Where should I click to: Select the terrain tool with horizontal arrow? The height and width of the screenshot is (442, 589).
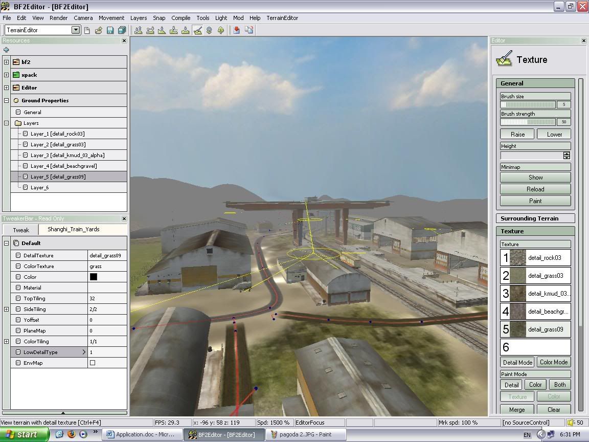(x=150, y=30)
